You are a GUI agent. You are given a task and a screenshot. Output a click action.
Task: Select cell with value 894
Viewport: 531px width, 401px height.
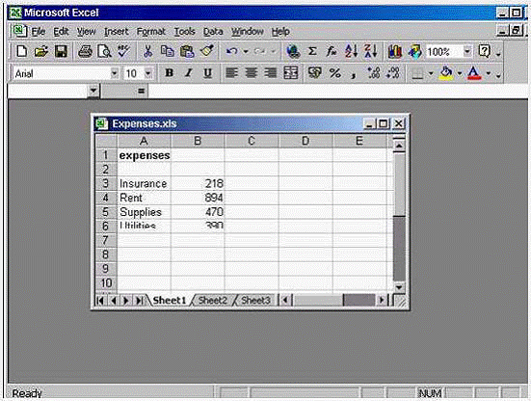click(198, 198)
